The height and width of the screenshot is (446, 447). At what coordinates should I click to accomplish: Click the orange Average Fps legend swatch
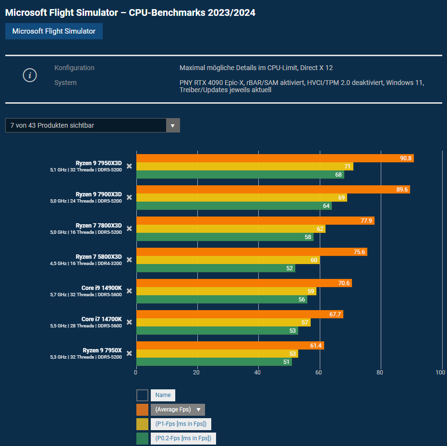click(x=142, y=410)
